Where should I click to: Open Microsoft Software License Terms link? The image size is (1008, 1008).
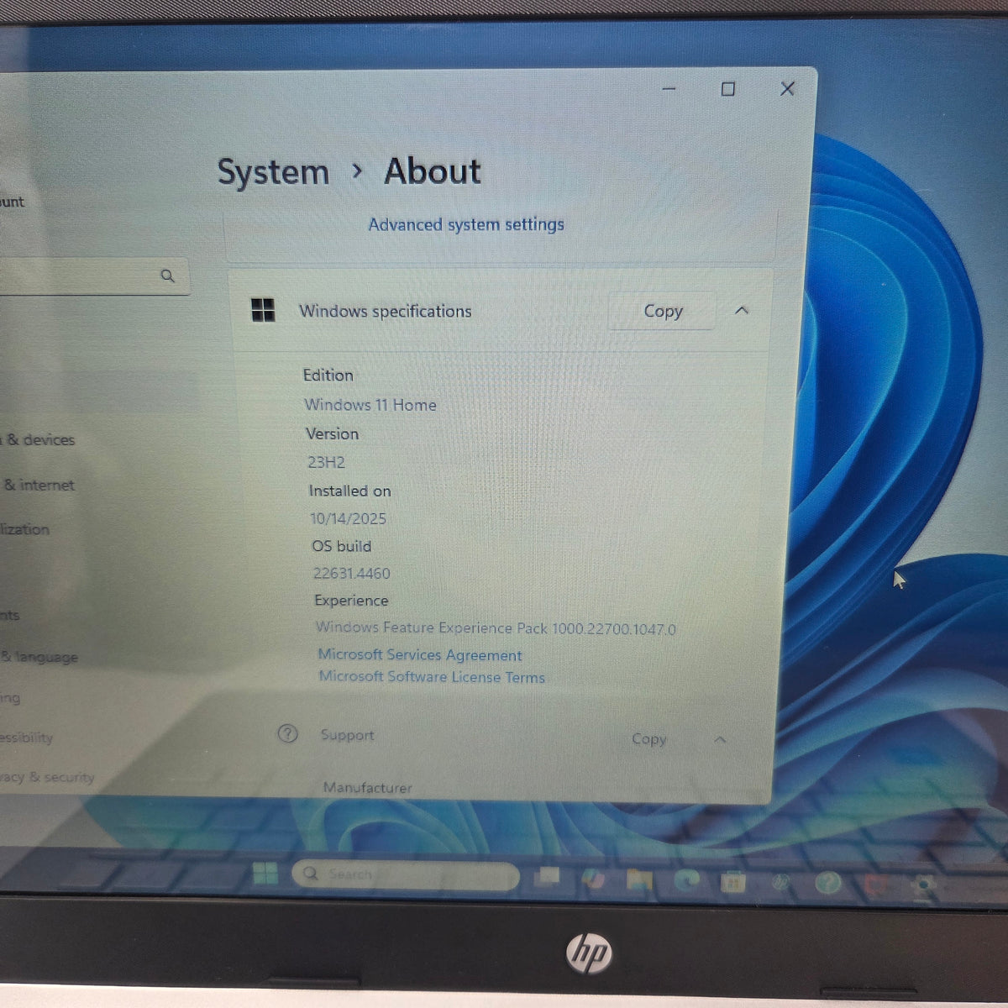(x=432, y=676)
